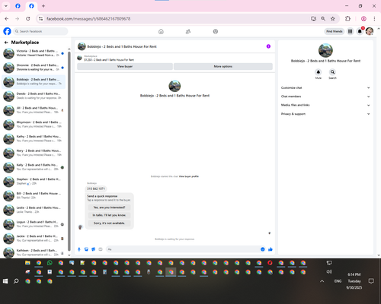381x304 pixels.
Task: Click the Search Facebook field
Action: click(x=40, y=31)
